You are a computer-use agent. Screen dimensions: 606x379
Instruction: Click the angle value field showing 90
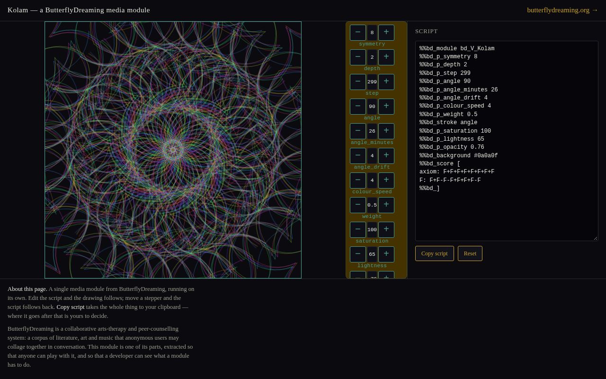[x=372, y=107]
